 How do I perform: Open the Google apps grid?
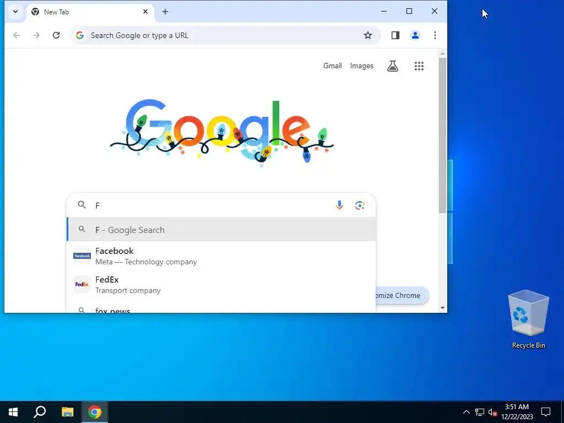419,66
